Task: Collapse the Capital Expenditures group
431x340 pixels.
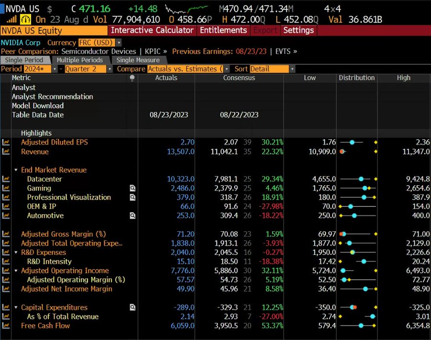Action: point(16,307)
